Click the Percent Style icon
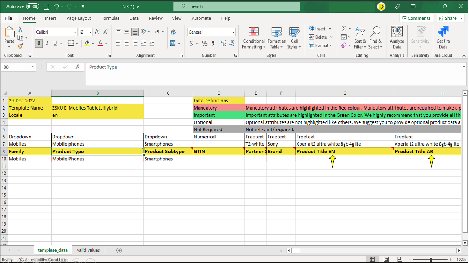This screenshot has height=263, width=469. click(204, 44)
